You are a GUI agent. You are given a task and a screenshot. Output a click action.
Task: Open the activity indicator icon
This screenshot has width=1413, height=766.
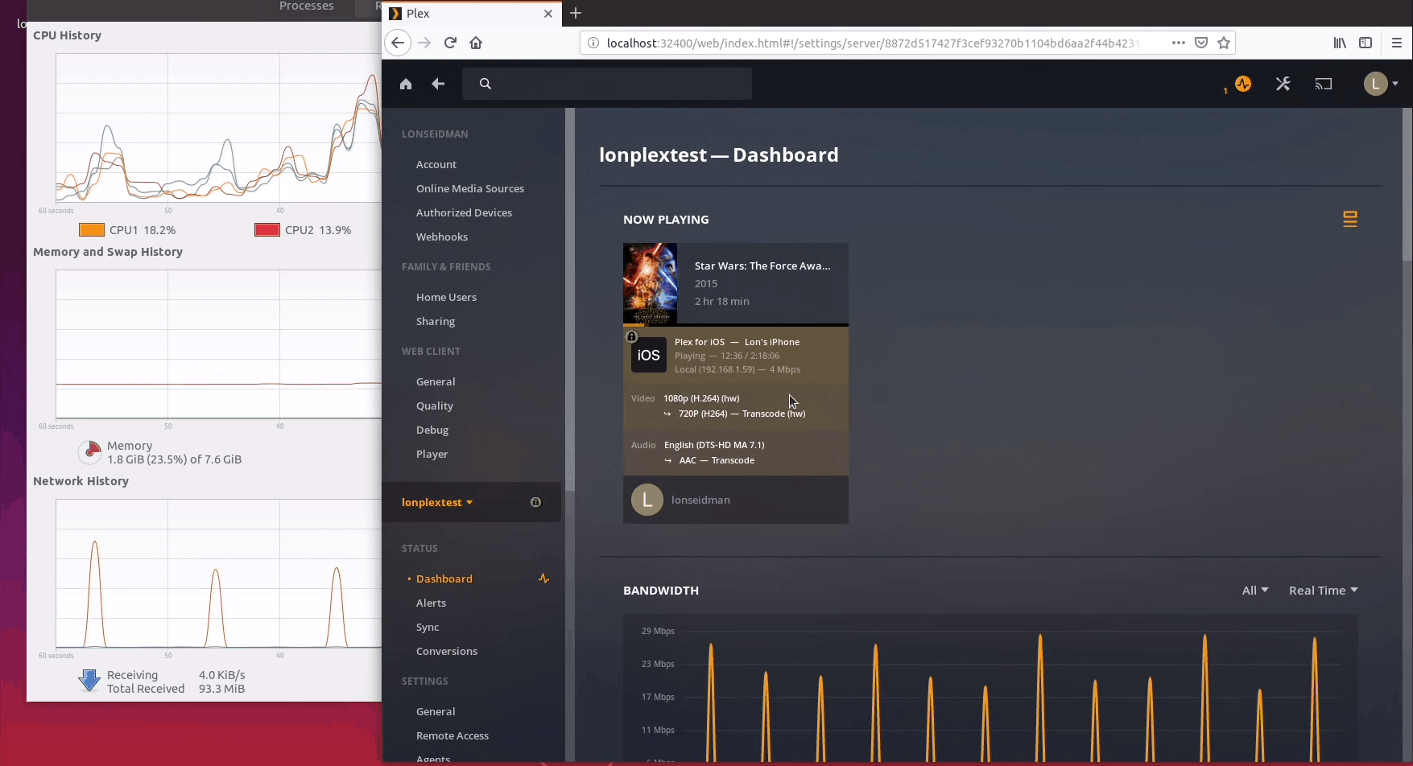[1243, 84]
